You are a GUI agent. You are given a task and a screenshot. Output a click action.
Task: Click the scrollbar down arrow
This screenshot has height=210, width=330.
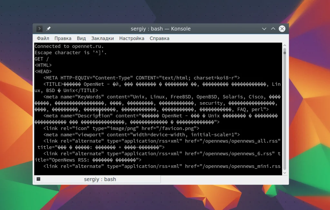[285, 173]
